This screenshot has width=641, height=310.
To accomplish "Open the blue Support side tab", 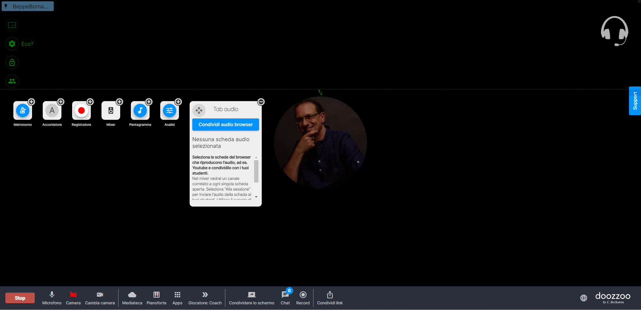I will point(635,101).
